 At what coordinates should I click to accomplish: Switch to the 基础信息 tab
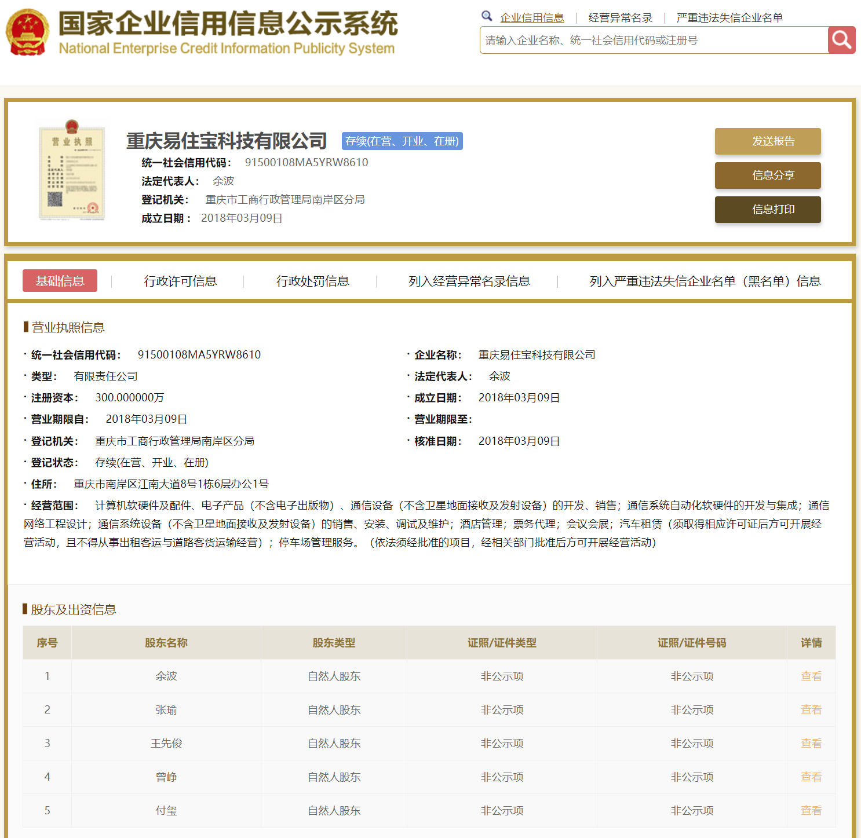(60, 281)
